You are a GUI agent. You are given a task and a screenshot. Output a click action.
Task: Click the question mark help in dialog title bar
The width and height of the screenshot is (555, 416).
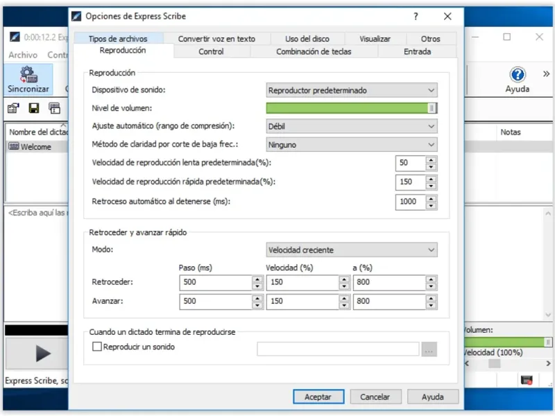[416, 16]
